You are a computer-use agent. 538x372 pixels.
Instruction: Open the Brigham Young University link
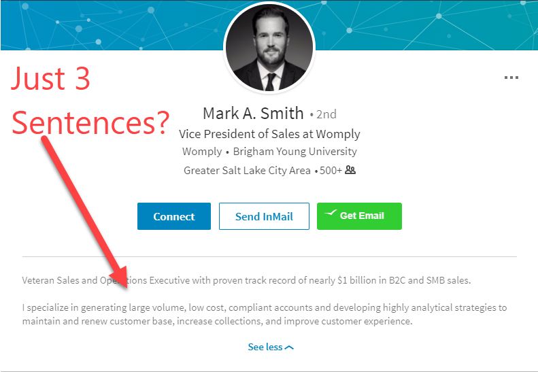(x=295, y=152)
